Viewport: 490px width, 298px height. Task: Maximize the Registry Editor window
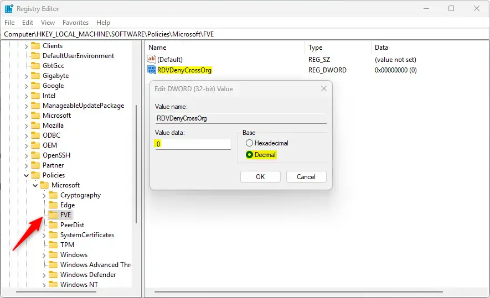click(451, 8)
